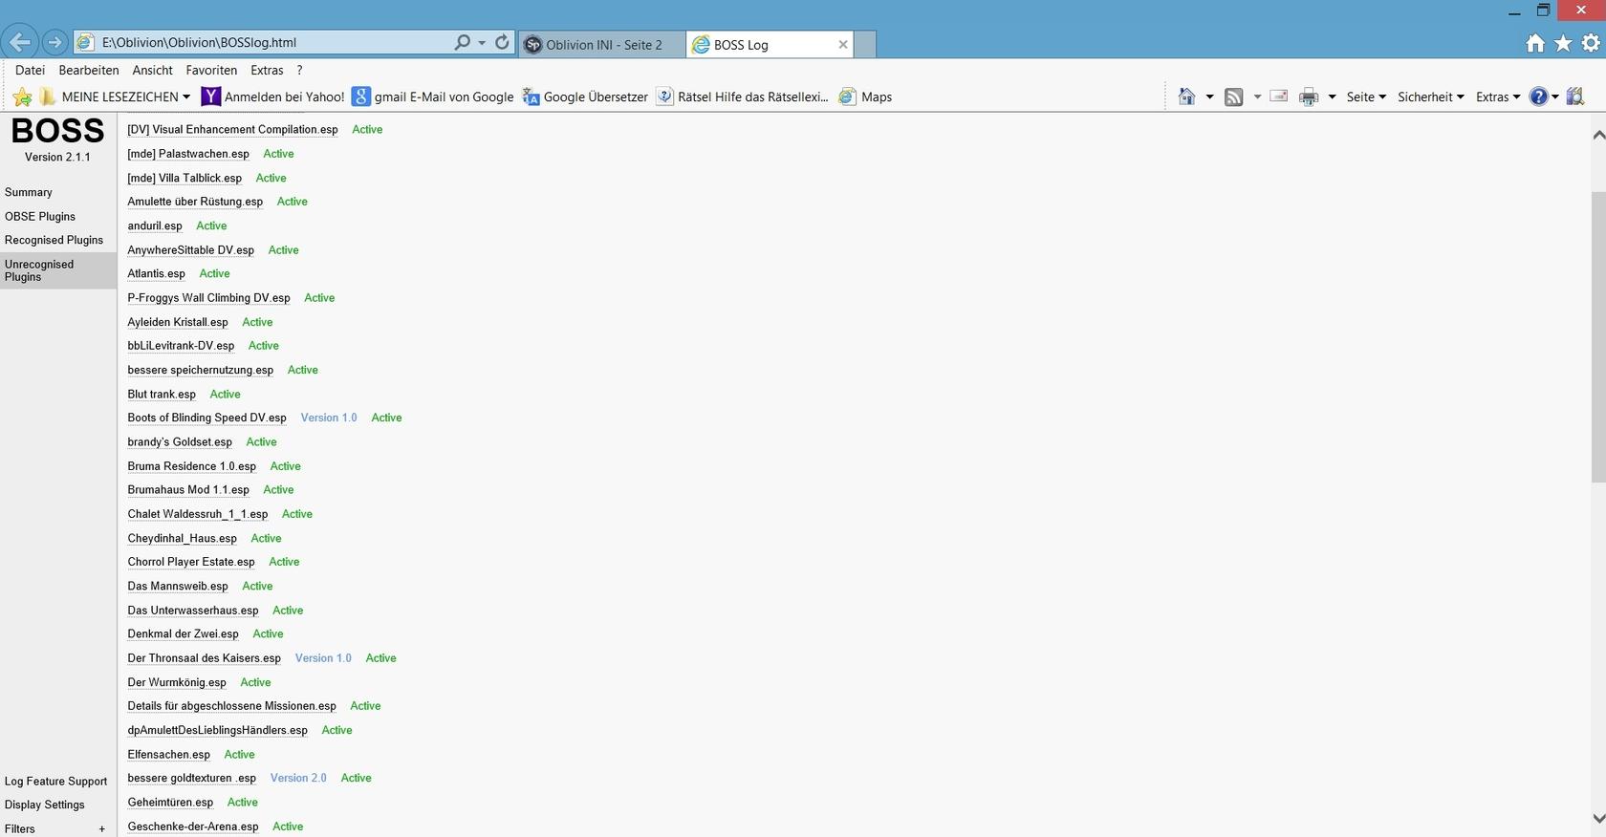Open the help question mark icon
The width and height of the screenshot is (1606, 837).
coord(1538,97)
